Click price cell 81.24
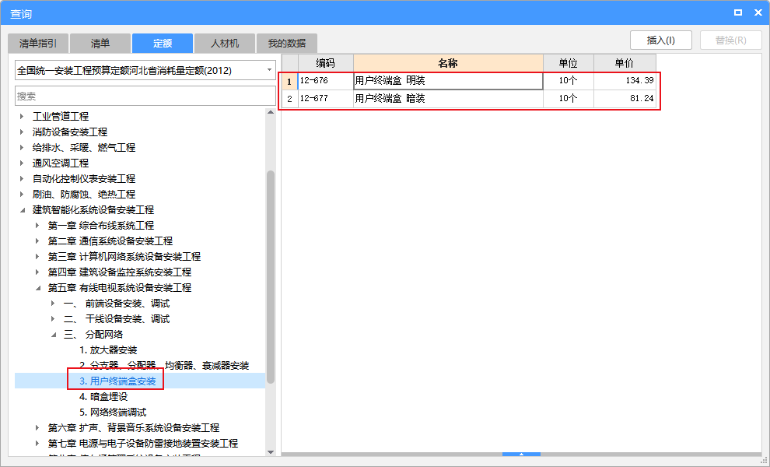Image resolution: width=770 pixels, height=467 pixels. coord(625,98)
